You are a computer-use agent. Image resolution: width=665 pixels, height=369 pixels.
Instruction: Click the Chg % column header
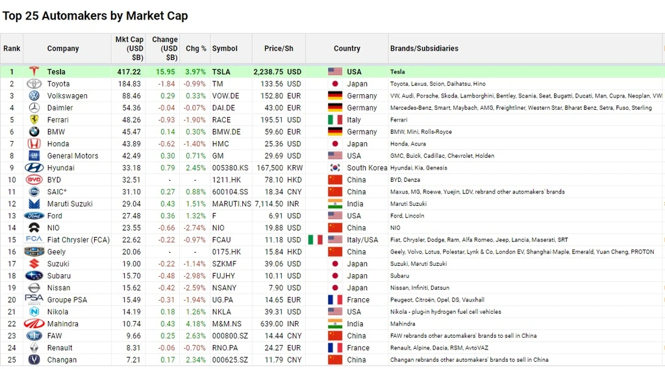196,48
